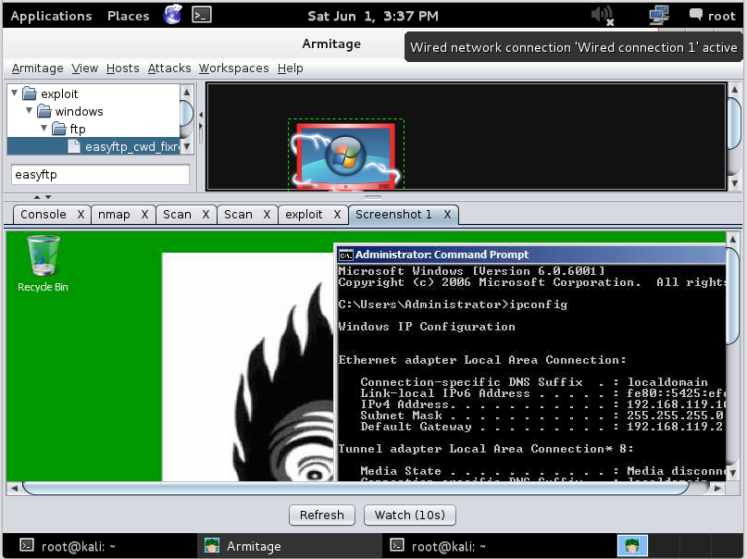Screen dimensions: 747x559
Task: Click the 'Windows IP Configuration' line
Action: click(427, 327)
